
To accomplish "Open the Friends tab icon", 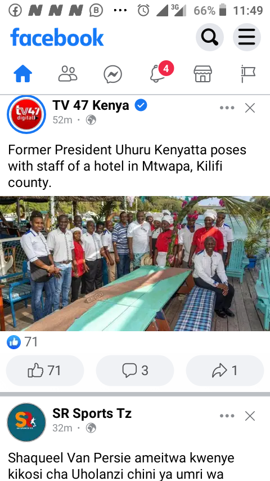I will (x=67, y=74).
